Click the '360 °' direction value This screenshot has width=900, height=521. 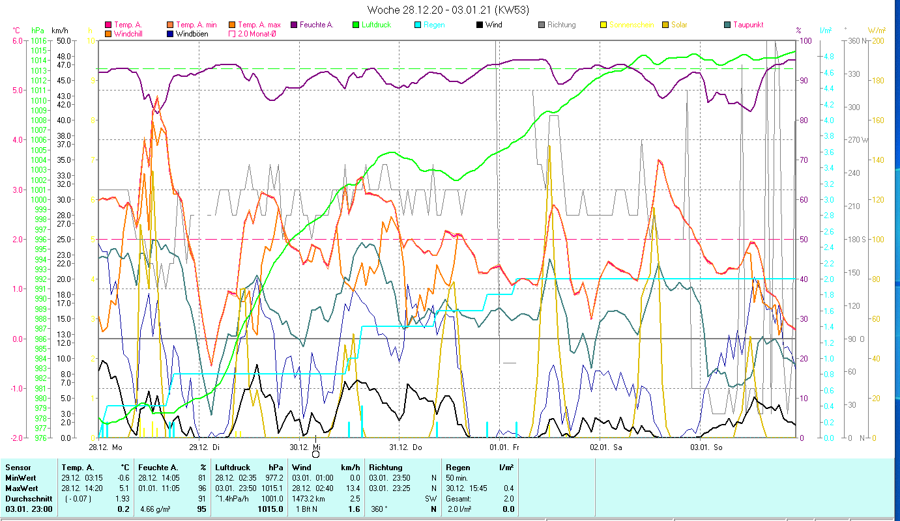[x=379, y=509]
